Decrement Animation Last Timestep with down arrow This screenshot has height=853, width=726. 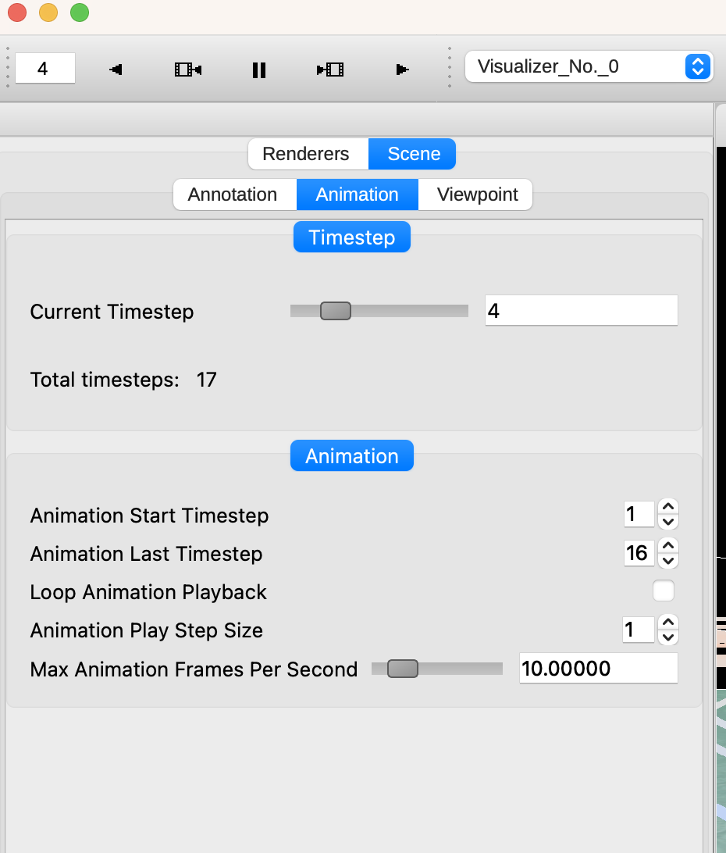(x=667, y=561)
